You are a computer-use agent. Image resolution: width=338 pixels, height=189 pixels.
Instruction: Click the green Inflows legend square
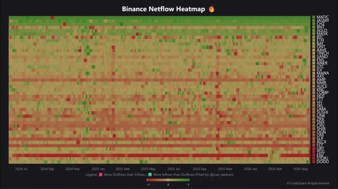pyautogui.click(x=150, y=174)
